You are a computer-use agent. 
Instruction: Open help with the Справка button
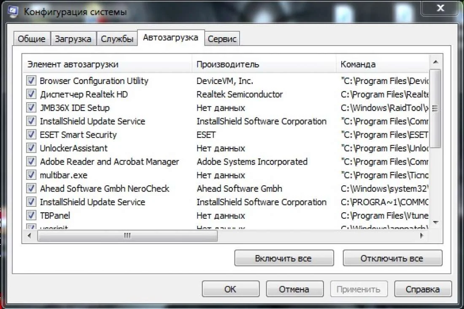pos(423,289)
